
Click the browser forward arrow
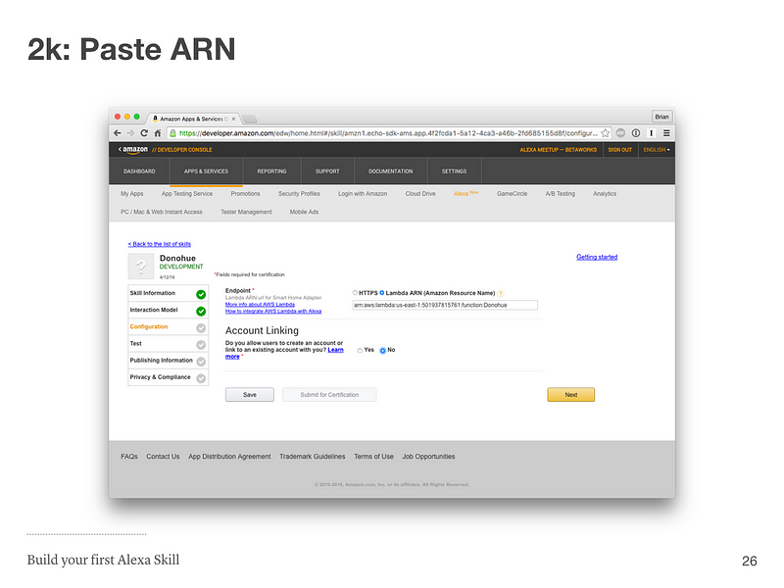tap(130, 133)
